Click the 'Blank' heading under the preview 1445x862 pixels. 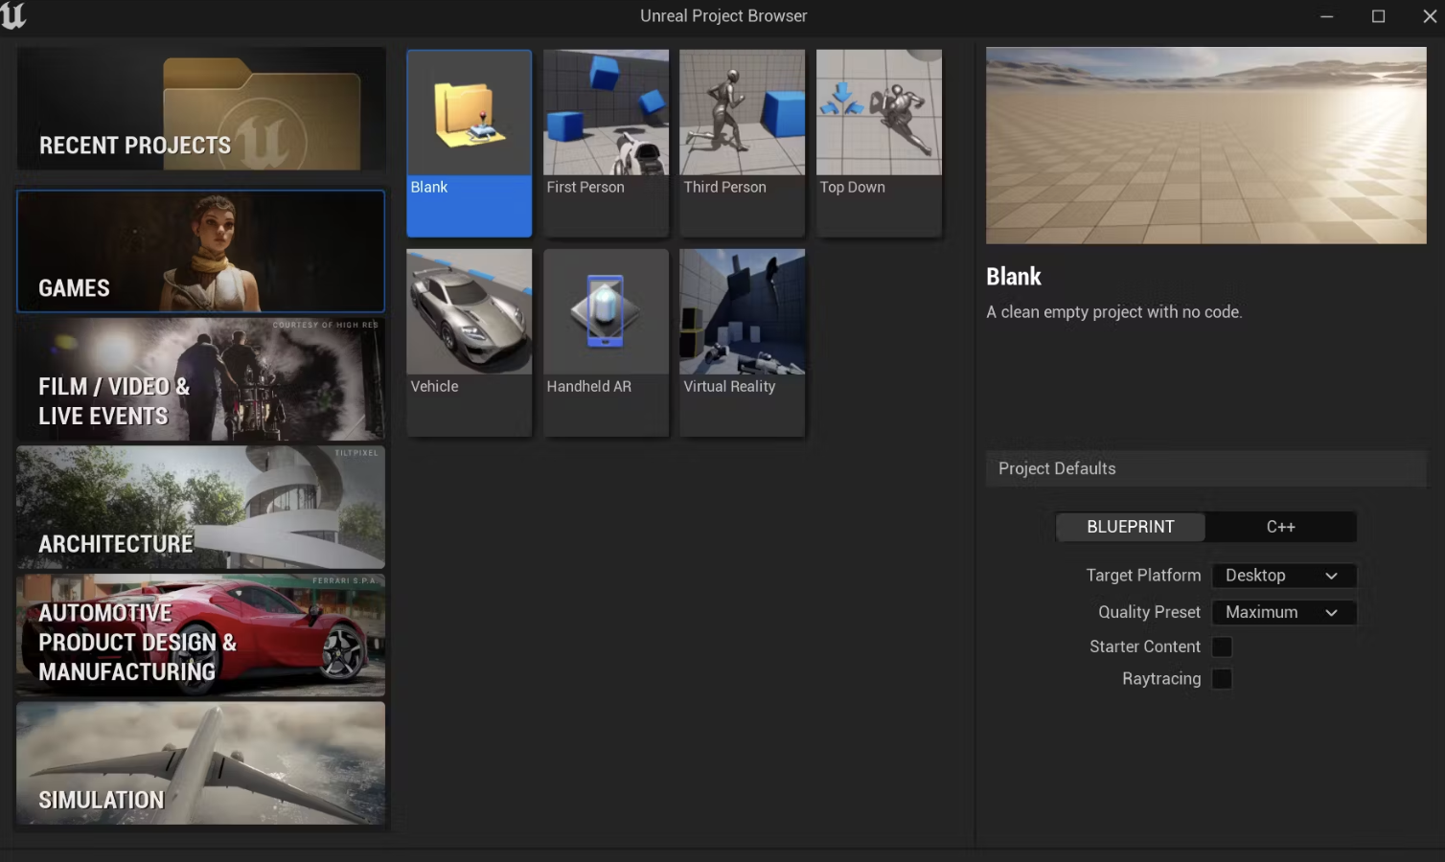[x=1014, y=277]
